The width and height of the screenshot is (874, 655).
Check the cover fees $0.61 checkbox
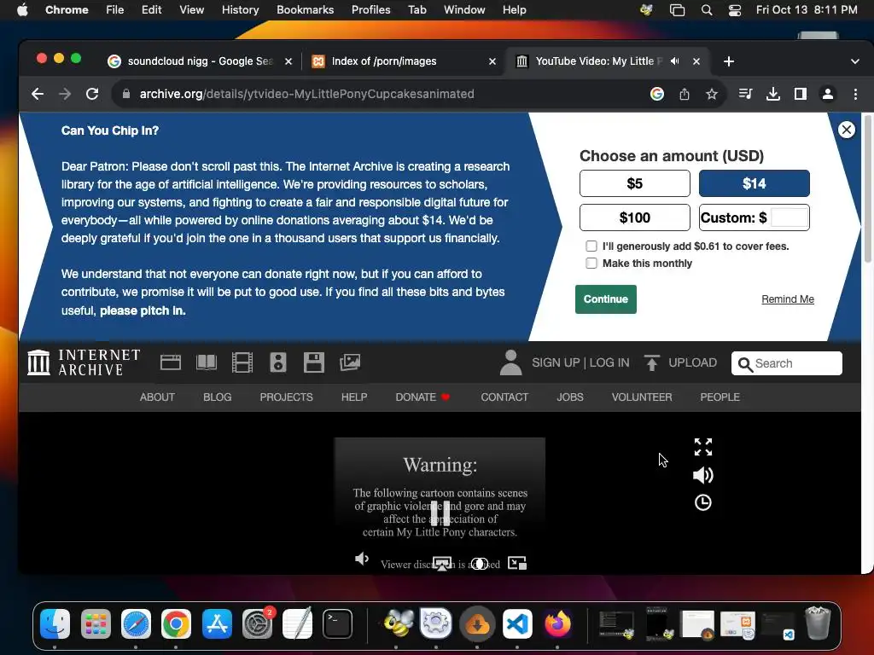[591, 246]
